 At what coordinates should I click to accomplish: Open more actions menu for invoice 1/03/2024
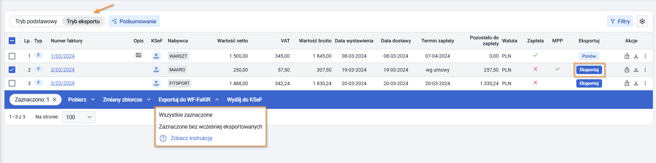point(645,56)
